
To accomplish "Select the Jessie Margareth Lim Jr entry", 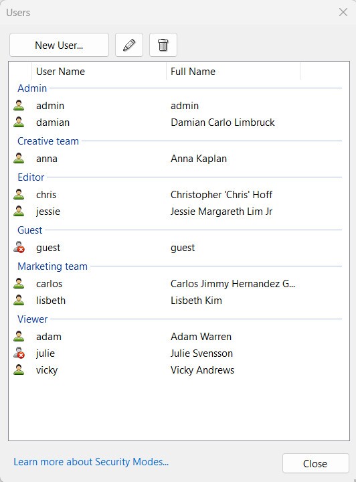I will (221, 212).
